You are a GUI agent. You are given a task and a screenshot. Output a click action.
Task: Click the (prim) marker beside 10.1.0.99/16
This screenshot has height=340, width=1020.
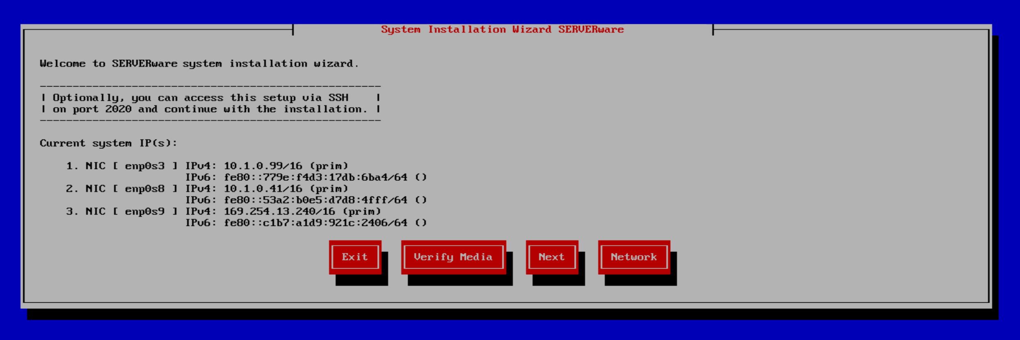(329, 166)
